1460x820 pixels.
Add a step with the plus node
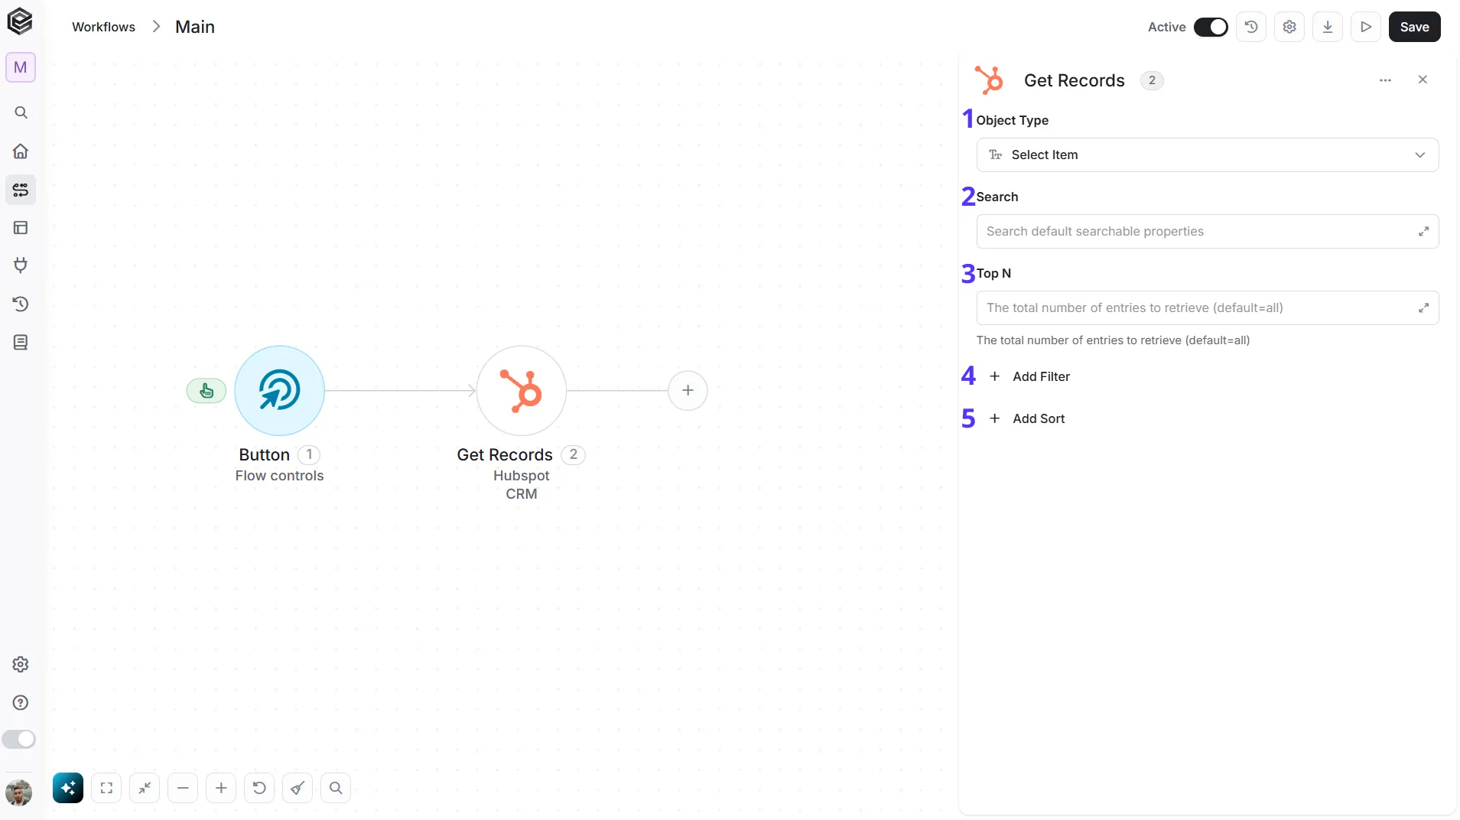coord(688,390)
